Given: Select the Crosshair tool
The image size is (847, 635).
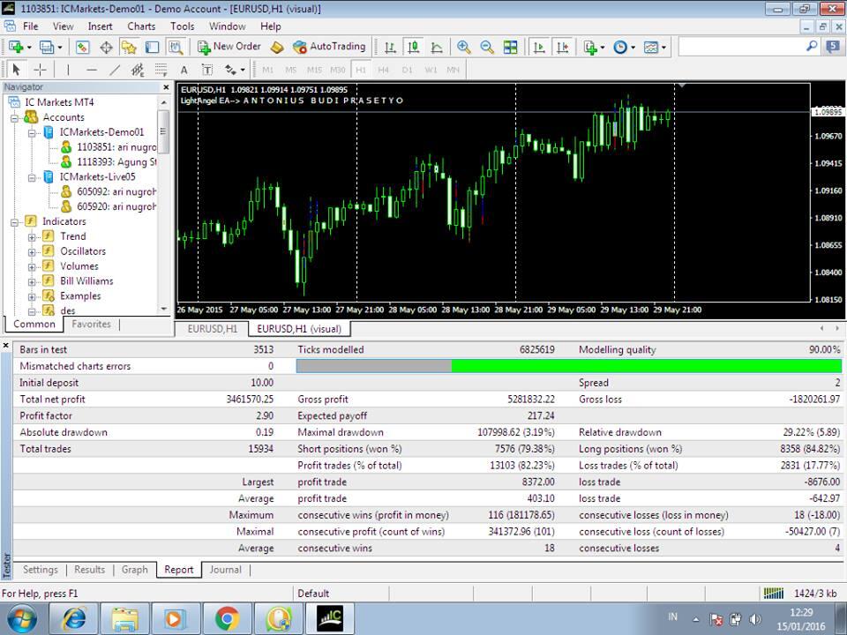Looking at the screenshot, I should coord(40,70).
